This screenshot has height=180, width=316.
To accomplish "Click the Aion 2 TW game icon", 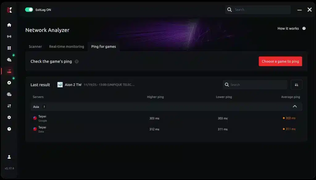I will coord(60,84).
